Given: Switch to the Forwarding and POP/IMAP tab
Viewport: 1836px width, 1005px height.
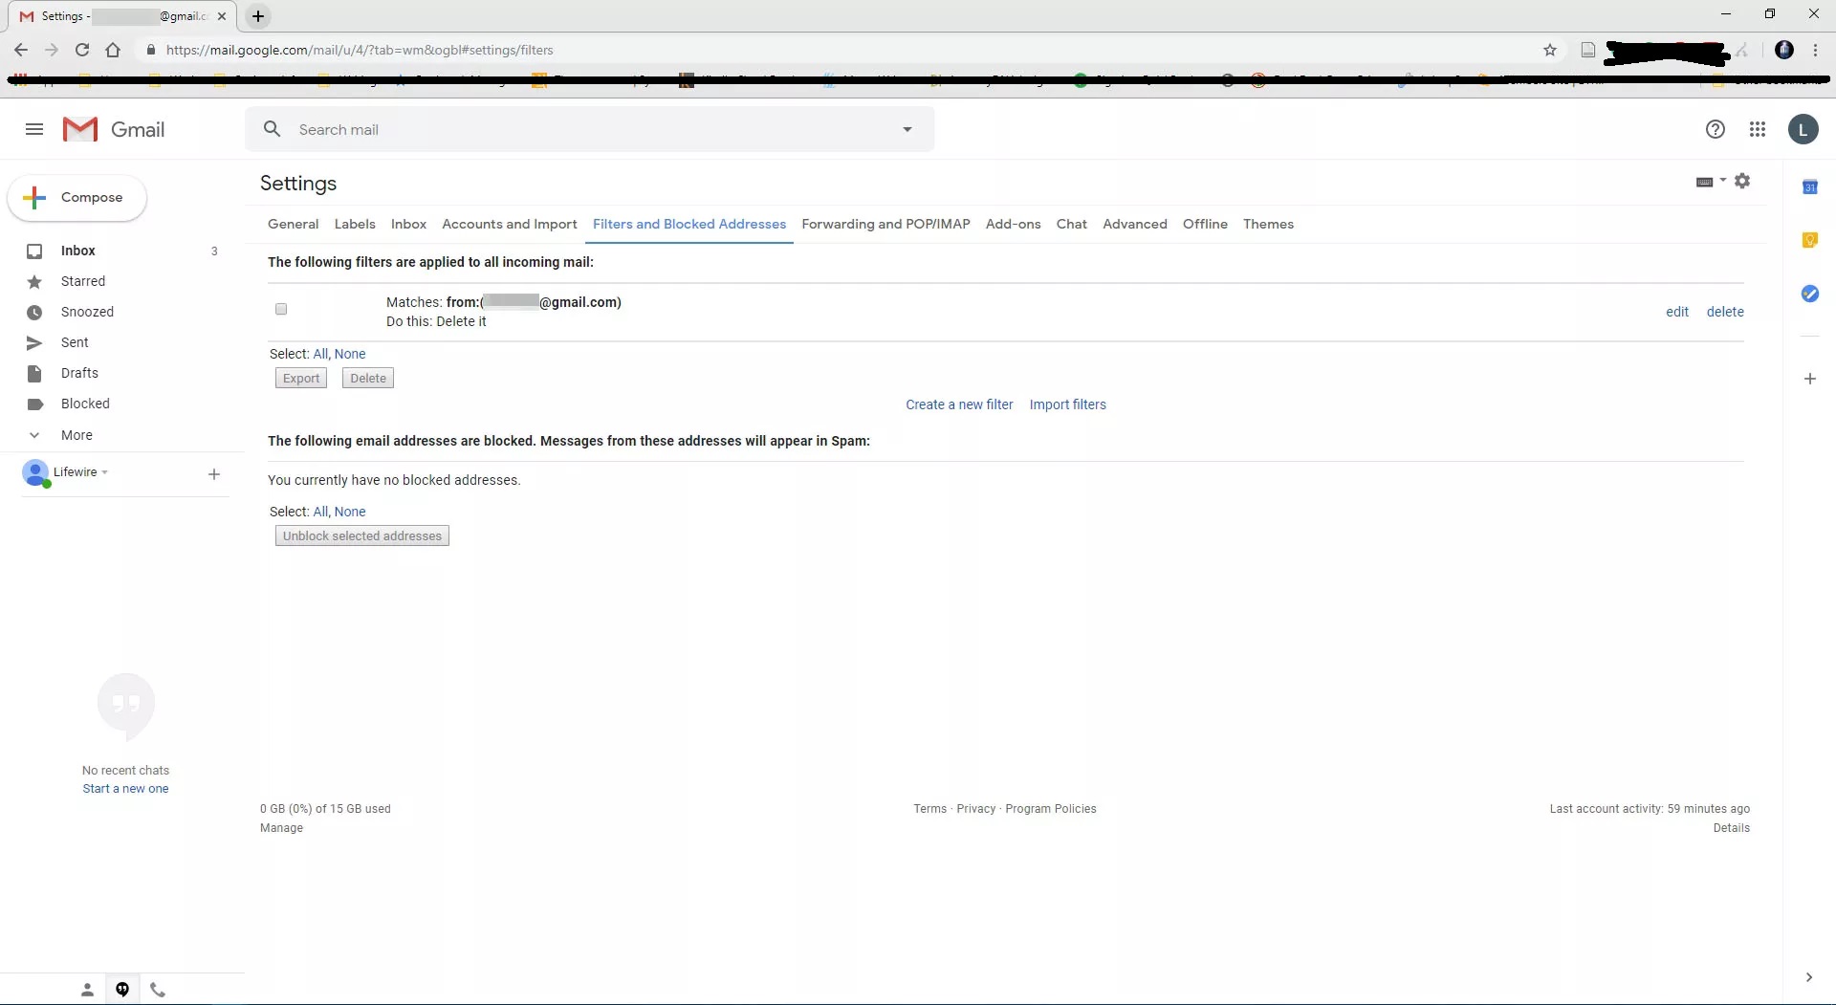Looking at the screenshot, I should point(885,224).
